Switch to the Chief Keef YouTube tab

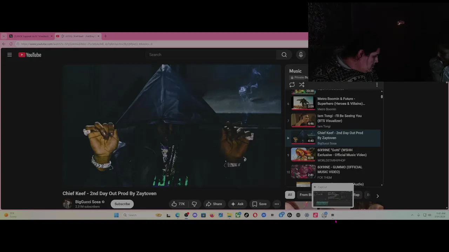pyautogui.click(x=78, y=36)
